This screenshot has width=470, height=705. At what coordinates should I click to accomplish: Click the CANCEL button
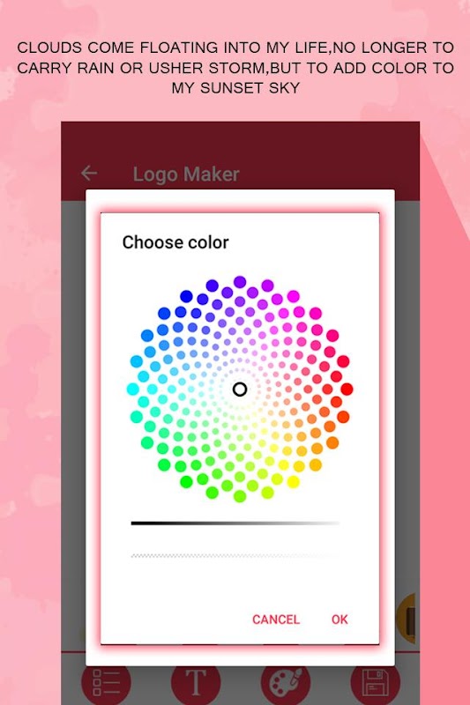pyautogui.click(x=276, y=620)
